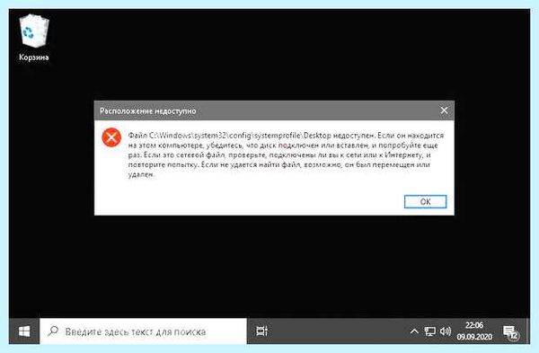Click OK in the error dialog
The image size is (539, 353).
point(425,202)
